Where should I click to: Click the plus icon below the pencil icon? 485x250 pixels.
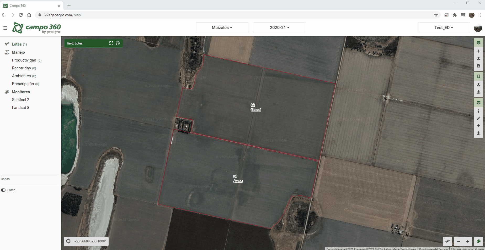coord(478,126)
